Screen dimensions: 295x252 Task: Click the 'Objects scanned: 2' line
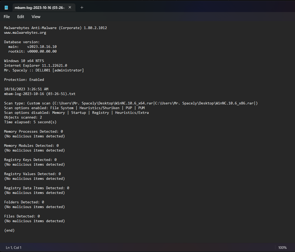(23, 117)
